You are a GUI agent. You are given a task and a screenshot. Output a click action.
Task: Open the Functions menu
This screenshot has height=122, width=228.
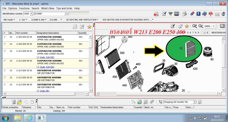(24, 8)
